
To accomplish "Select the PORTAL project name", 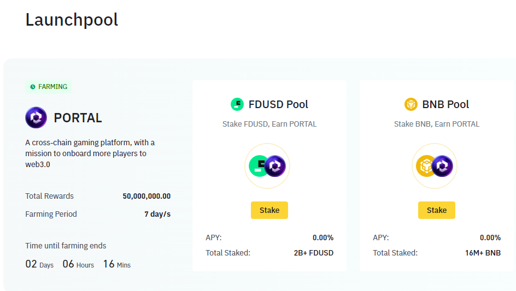I will click(78, 118).
